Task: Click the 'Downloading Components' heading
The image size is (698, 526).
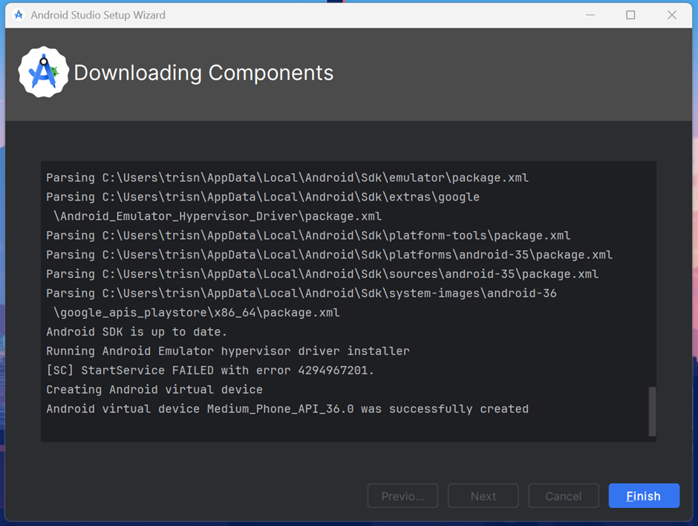Action: click(x=203, y=73)
